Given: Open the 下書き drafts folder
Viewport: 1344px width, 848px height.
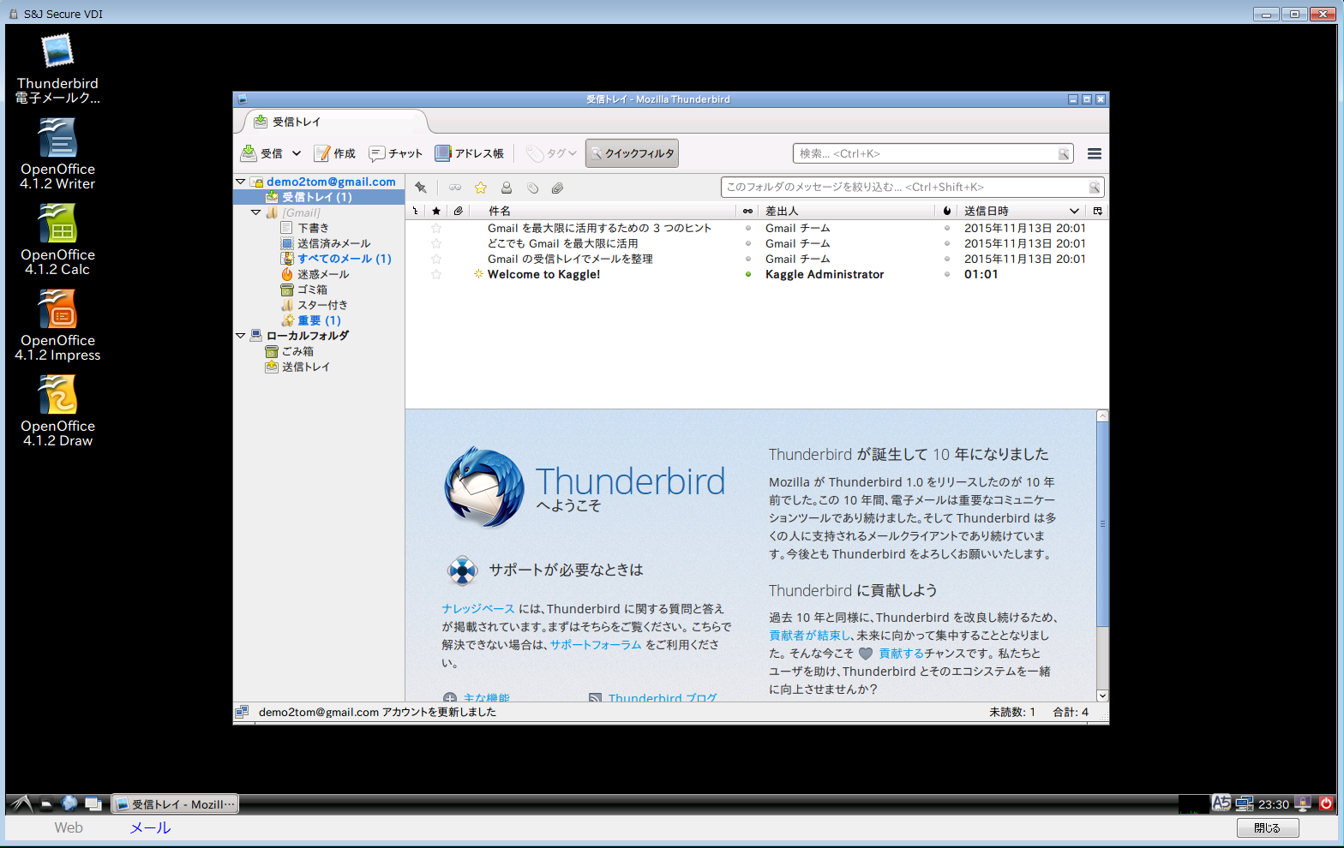Looking at the screenshot, I should tap(313, 228).
